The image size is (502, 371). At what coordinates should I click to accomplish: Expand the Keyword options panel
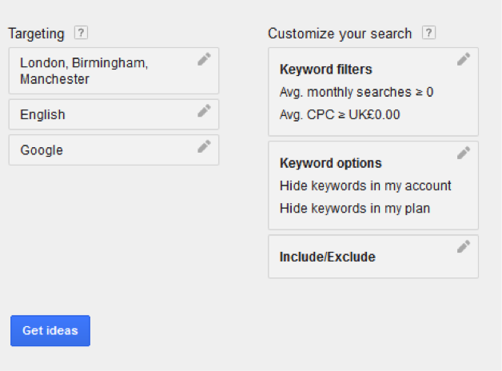(373, 185)
